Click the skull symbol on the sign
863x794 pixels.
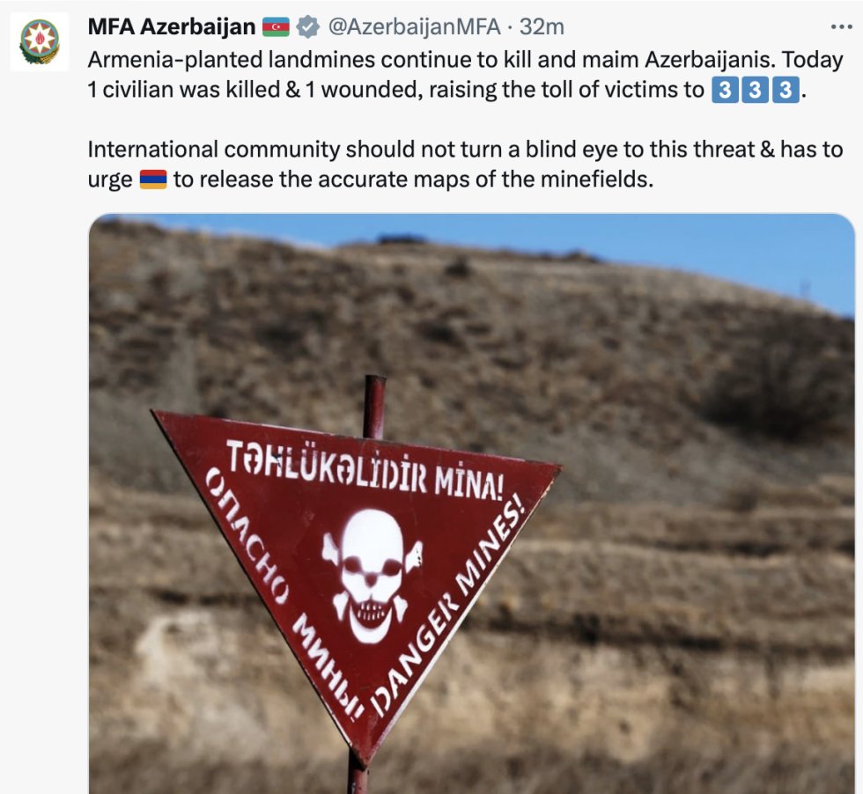coord(372,575)
